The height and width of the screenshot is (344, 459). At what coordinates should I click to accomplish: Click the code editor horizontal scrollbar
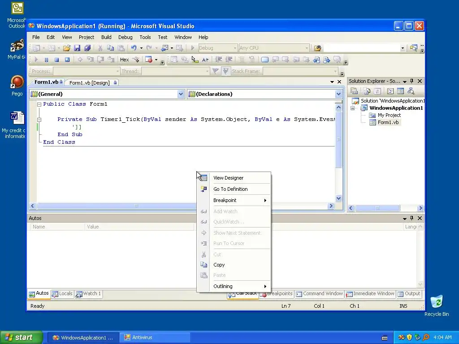[182, 206]
